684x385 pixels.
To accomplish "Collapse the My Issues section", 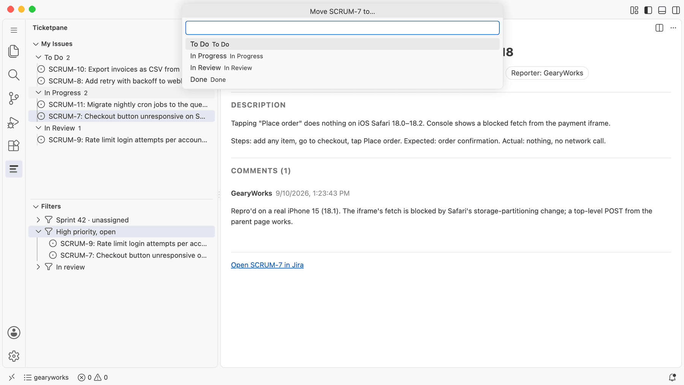I will coord(36,44).
